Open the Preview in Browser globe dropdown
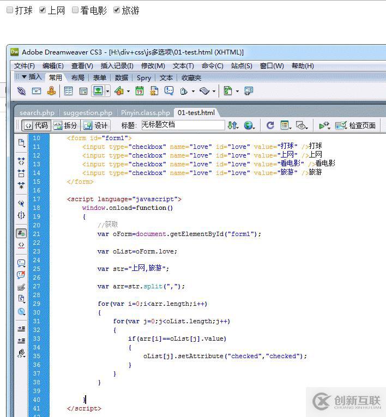Image resolution: width=386 pixels, height=417 pixels. pyautogui.click(x=250, y=125)
